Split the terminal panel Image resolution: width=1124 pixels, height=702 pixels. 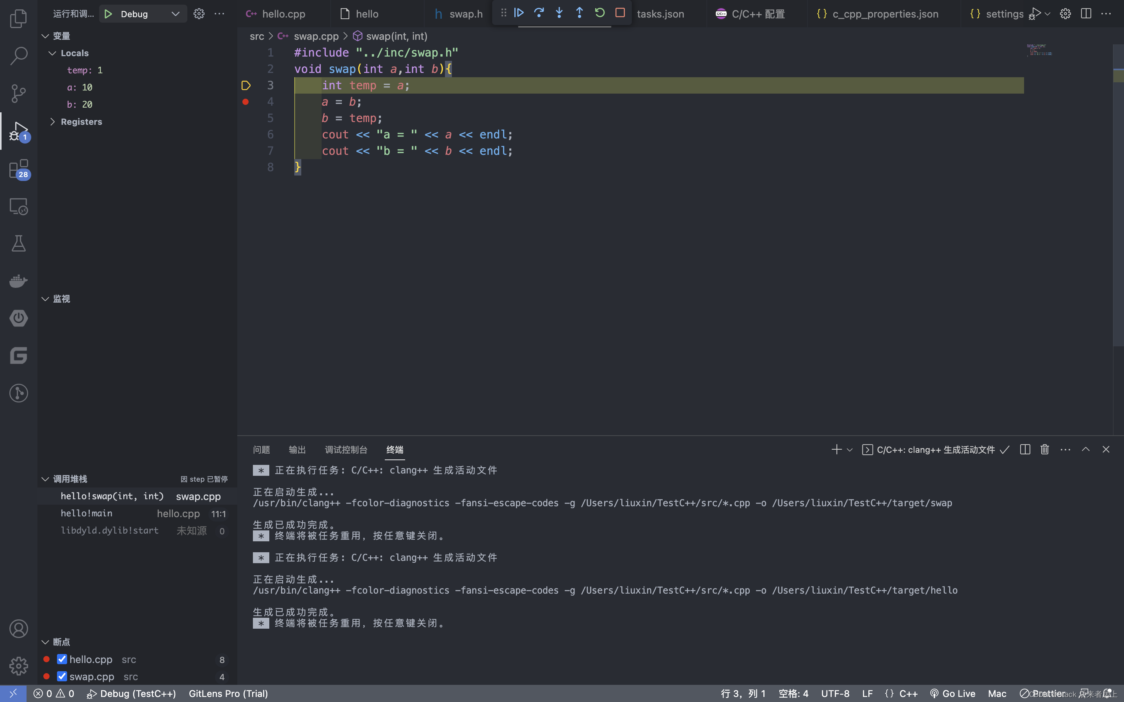(1025, 449)
